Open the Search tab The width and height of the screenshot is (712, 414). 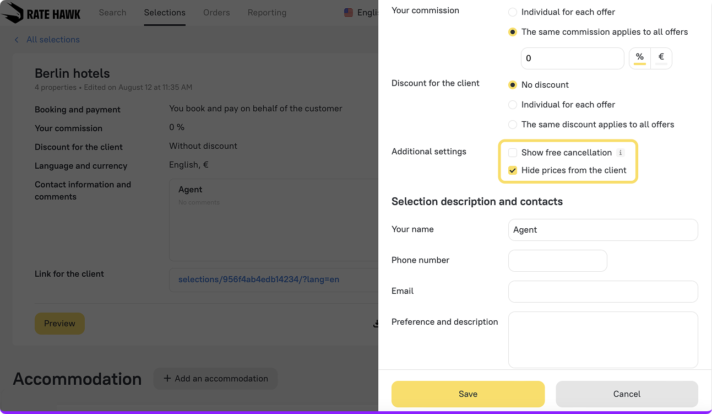(x=112, y=13)
